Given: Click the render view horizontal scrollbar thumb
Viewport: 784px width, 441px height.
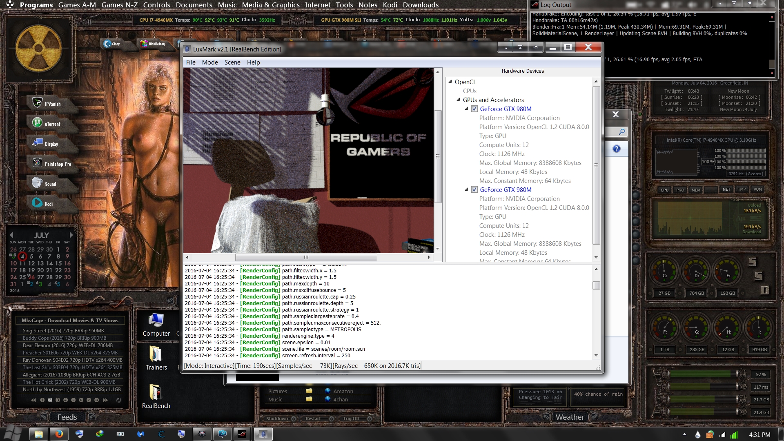Looking at the screenshot, I should click(306, 257).
